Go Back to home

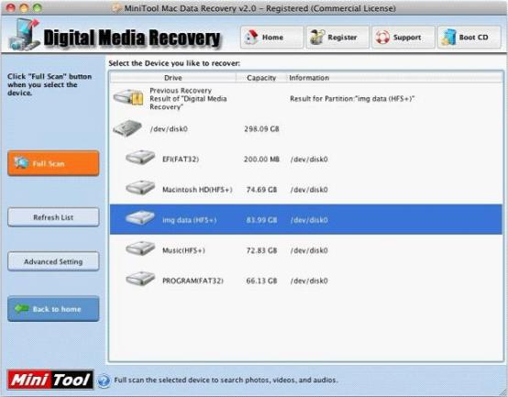[x=53, y=309]
